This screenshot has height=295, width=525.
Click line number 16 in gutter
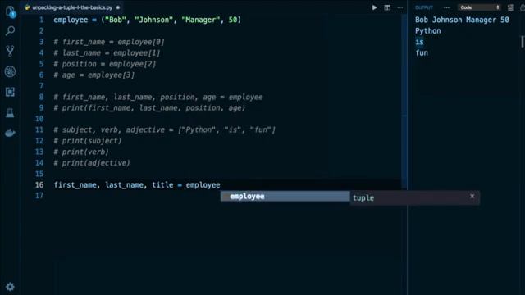39,185
